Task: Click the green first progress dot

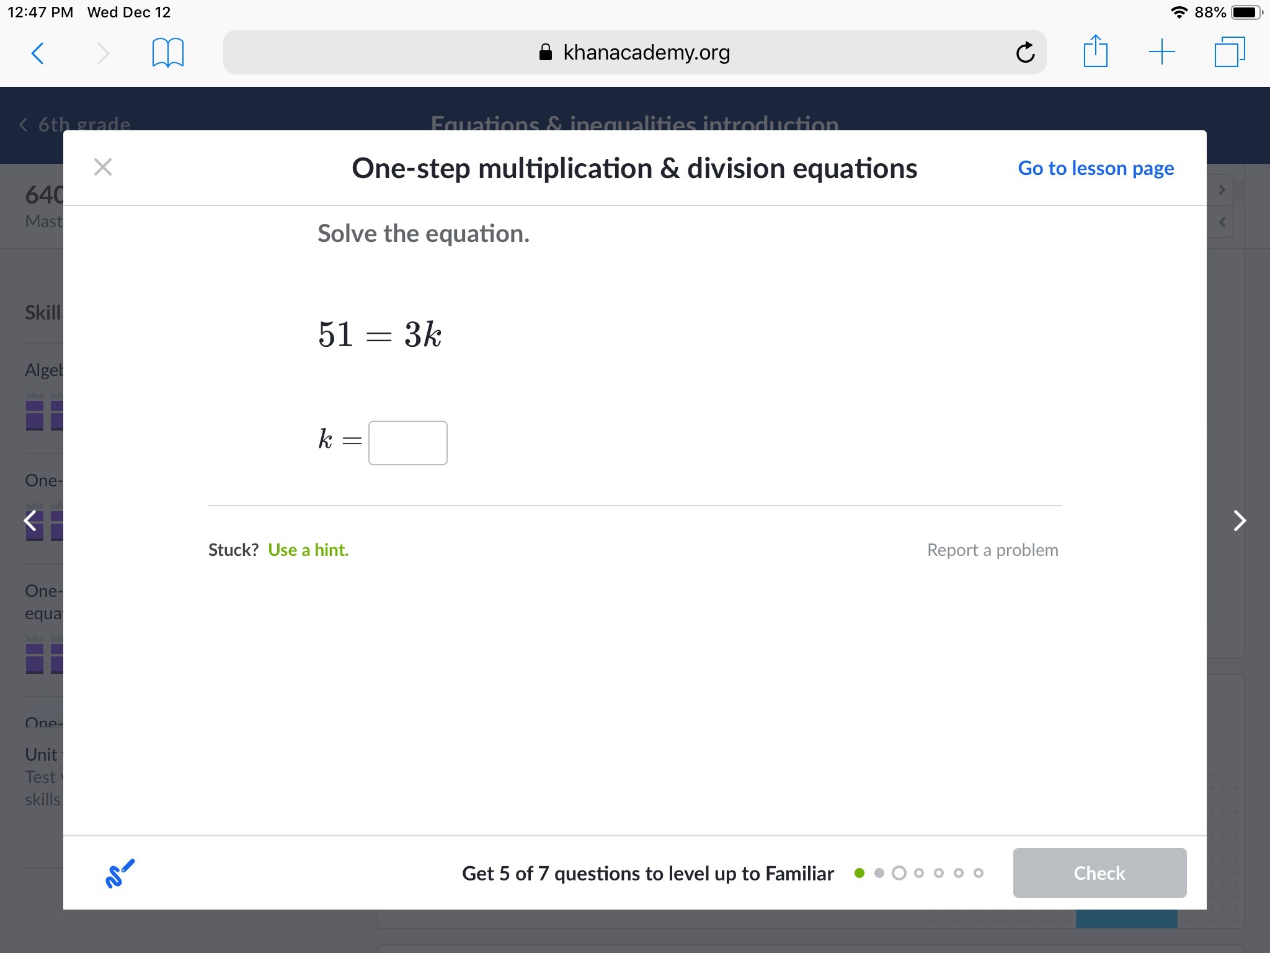Action: tap(859, 873)
